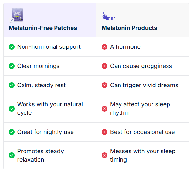Click green check beside Clear mornings
The height and width of the screenshot is (172, 192).
point(12,66)
